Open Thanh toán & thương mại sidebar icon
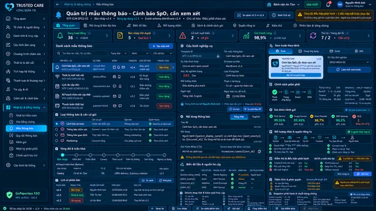 8,81
